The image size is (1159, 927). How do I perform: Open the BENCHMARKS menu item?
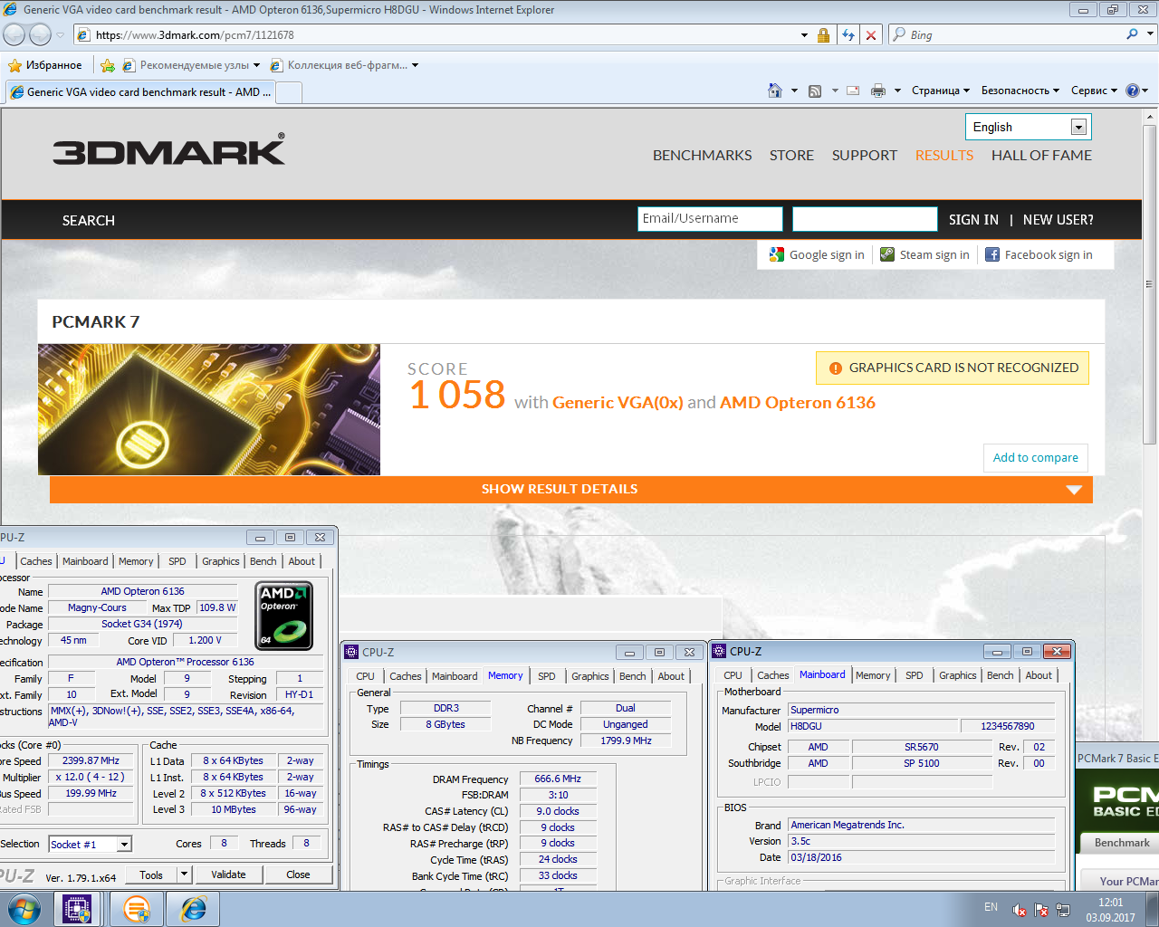click(703, 155)
